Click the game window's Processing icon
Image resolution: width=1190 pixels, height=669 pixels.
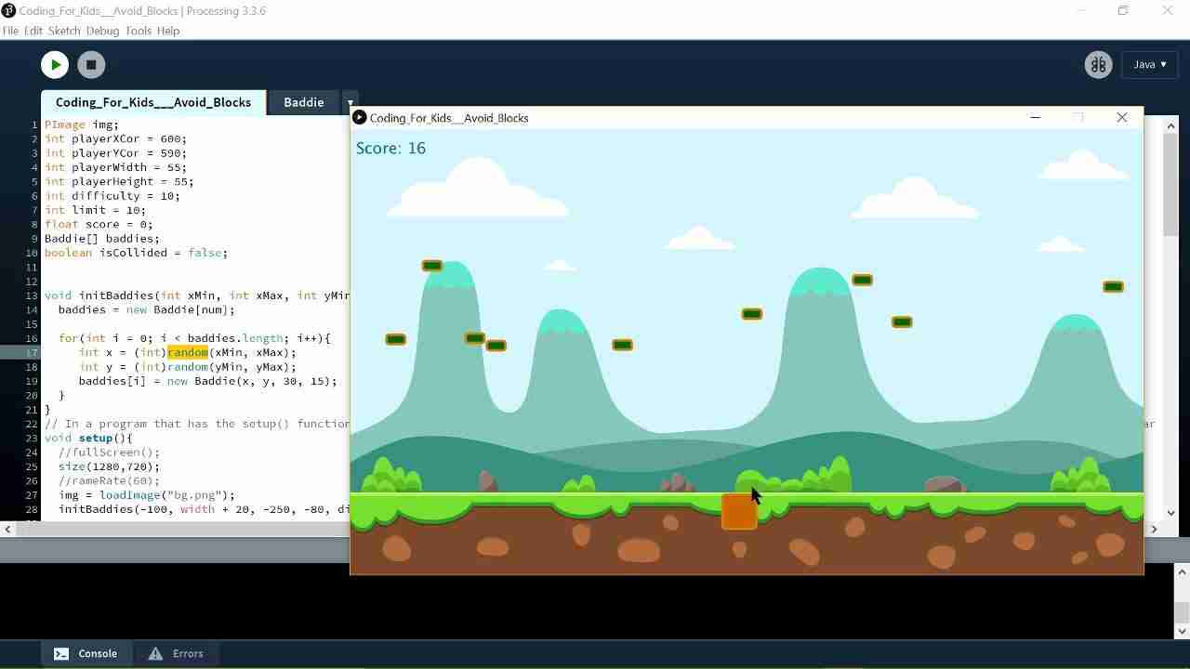click(360, 118)
